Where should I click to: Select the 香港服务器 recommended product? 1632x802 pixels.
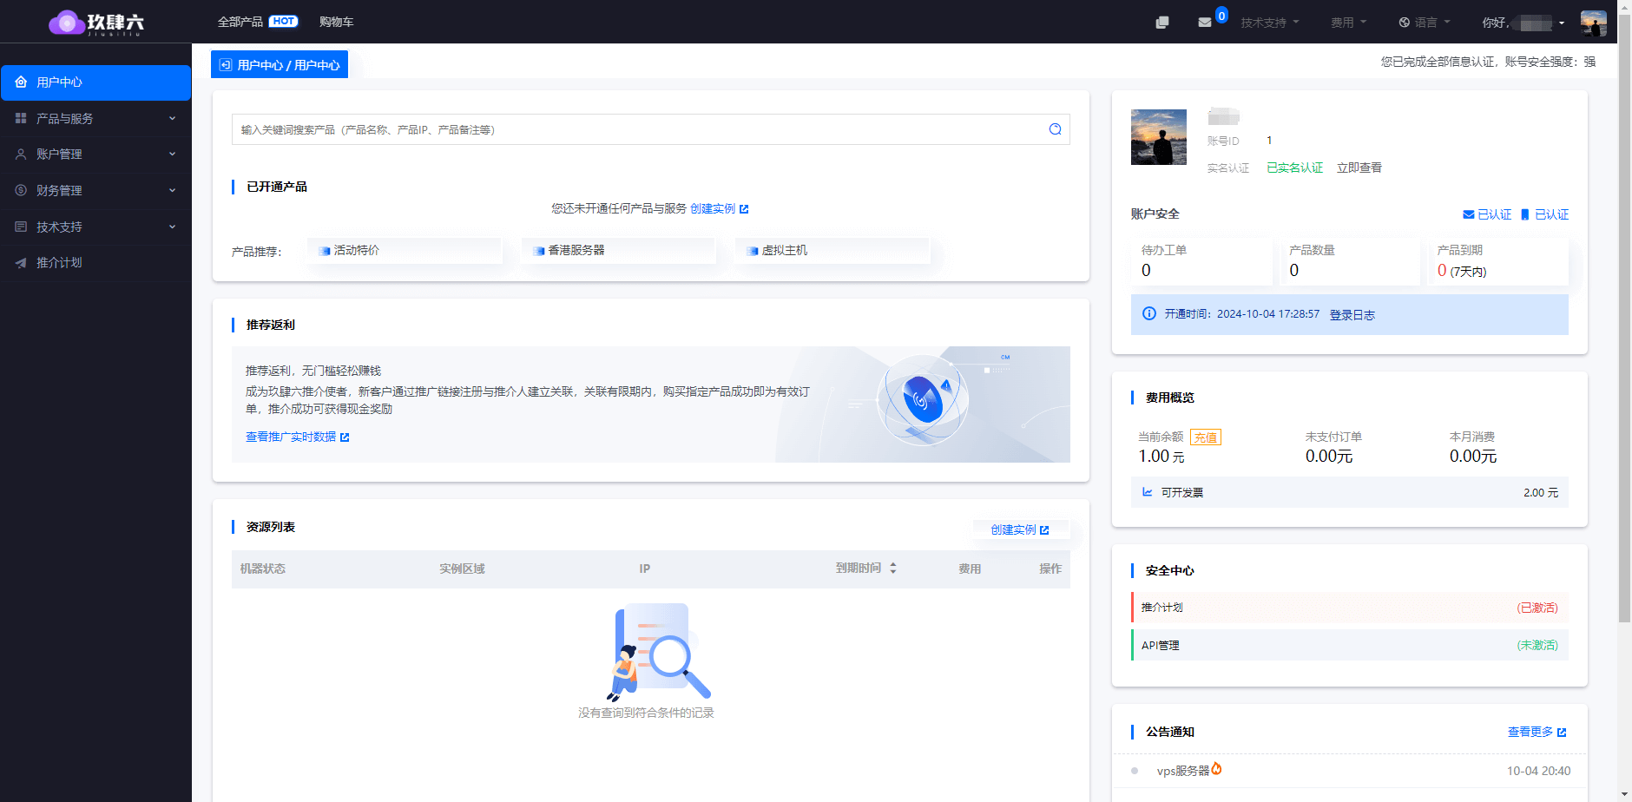click(619, 251)
